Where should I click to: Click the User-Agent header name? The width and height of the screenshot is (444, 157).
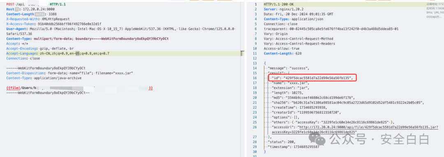(16, 29)
